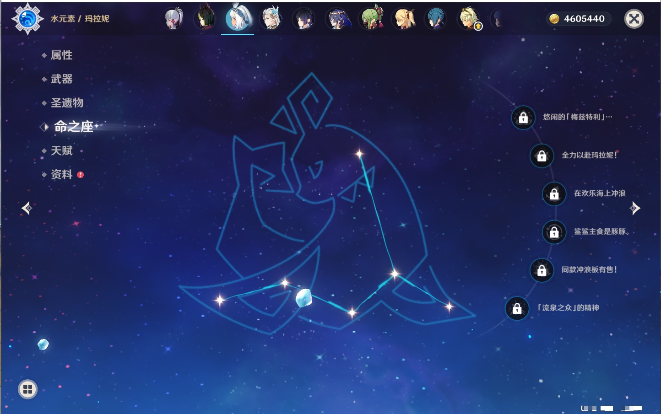Click the highlighted white-haired avatar with the blue headband
The height and width of the screenshot is (414, 661).
click(x=238, y=18)
